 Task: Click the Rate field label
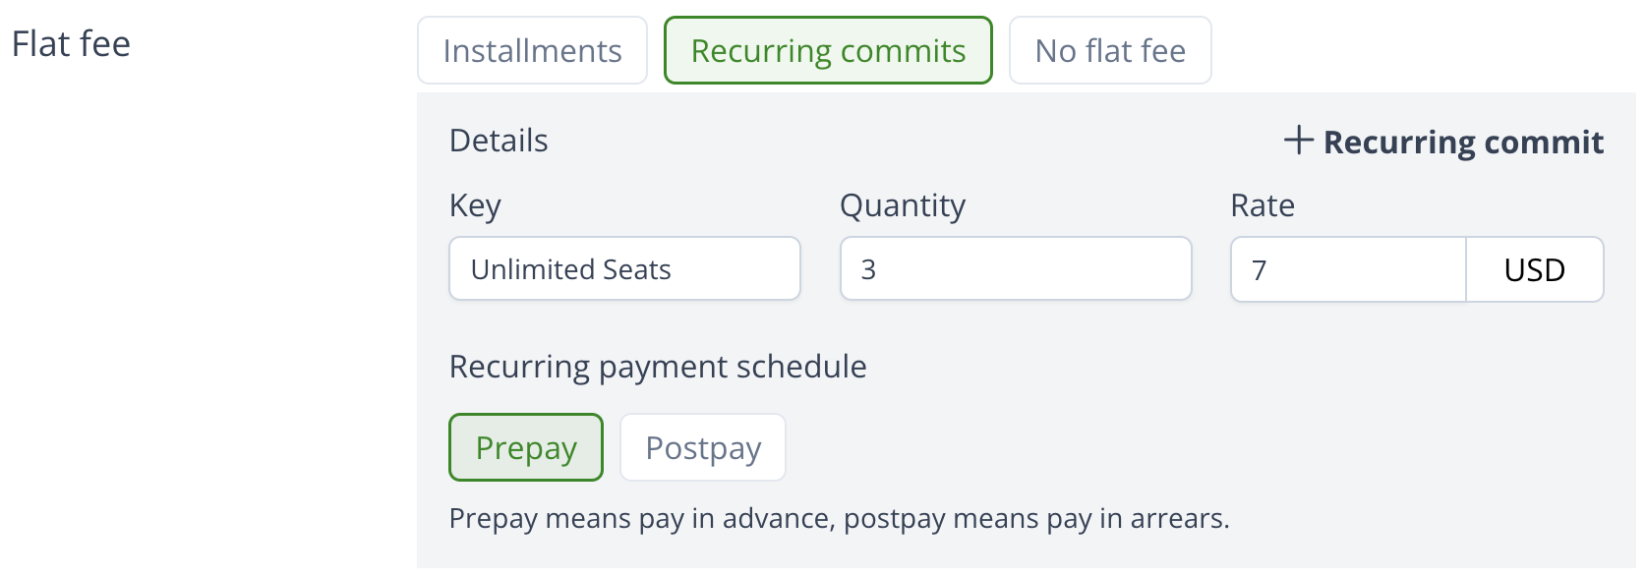coord(1263,205)
